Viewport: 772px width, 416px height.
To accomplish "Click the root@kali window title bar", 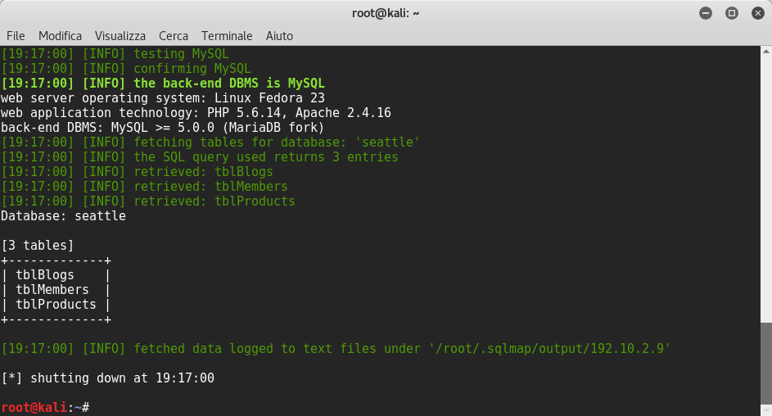I will [386, 13].
